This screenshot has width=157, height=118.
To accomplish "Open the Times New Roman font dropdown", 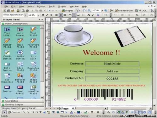I will tap(25, 15).
